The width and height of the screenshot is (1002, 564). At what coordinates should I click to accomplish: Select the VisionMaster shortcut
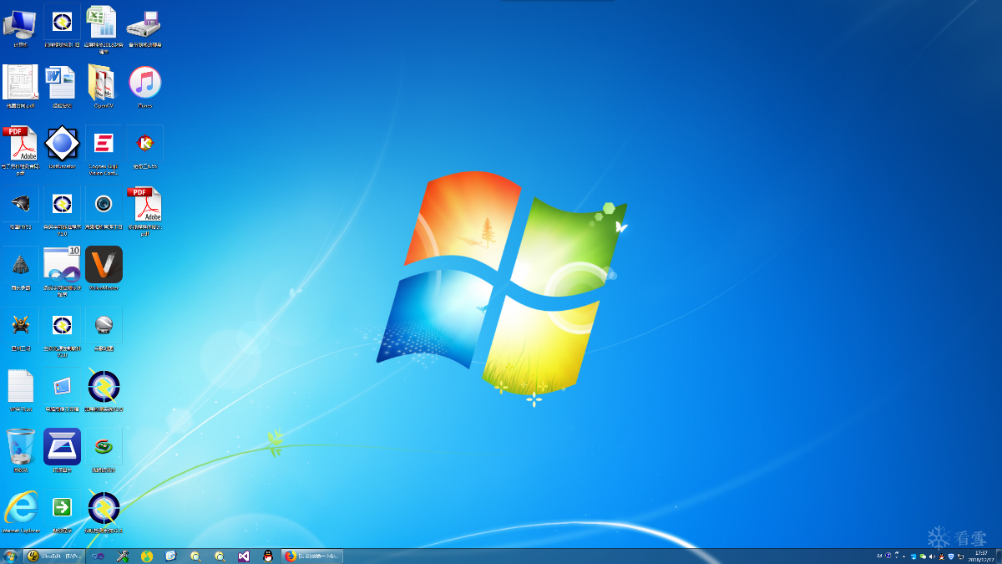click(104, 268)
